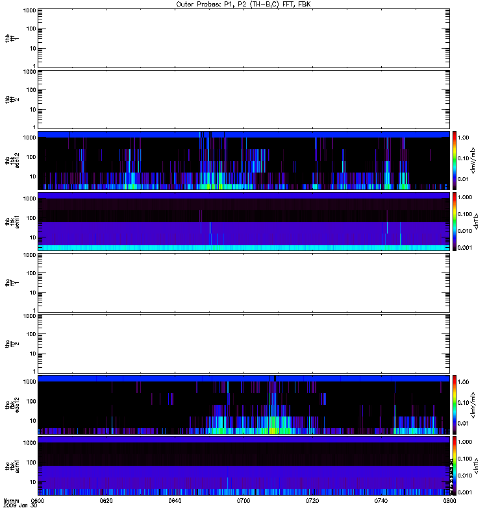The width and height of the screenshot is (487, 519).
Task: Click the 1.00 value on thb edc12 color bar
Action: point(463,138)
